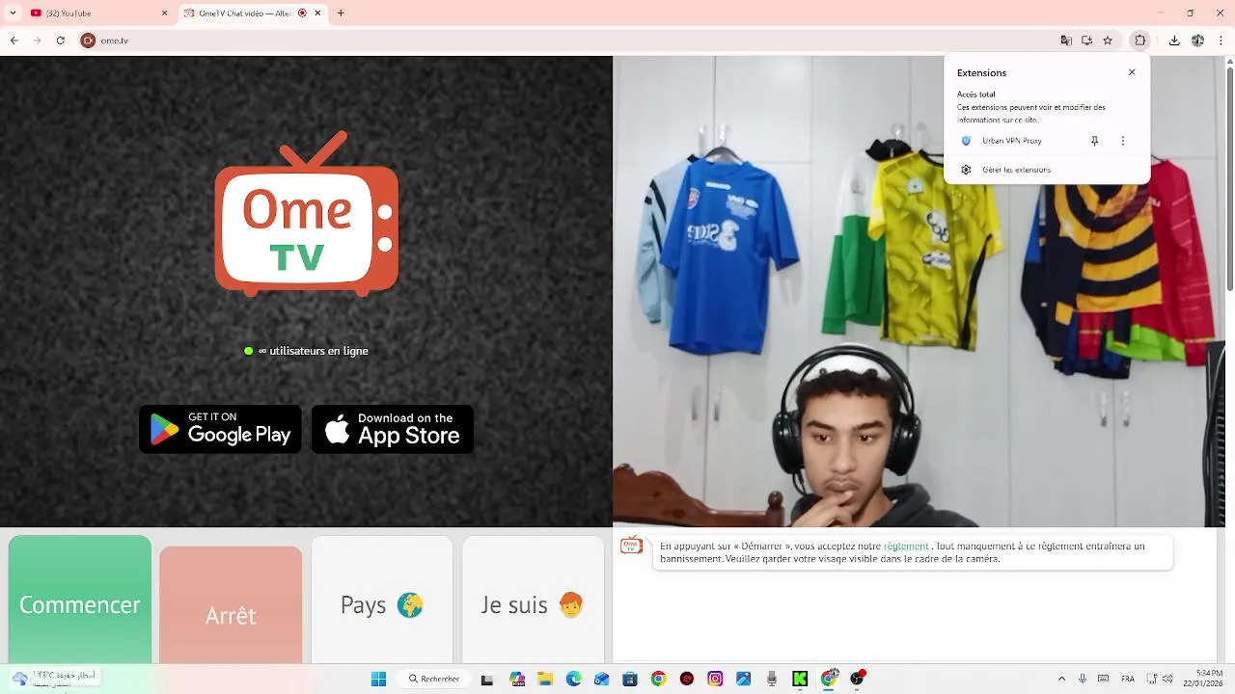Click the install app icon in address bar
Screen dimensions: 1235x694
(1086, 40)
